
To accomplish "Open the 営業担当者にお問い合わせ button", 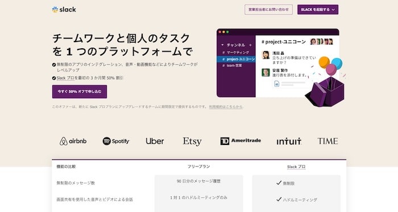I will pos(268,10).
